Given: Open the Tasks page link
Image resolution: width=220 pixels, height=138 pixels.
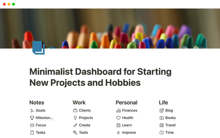Looking at the screenshot, I should tap(41, 132).
